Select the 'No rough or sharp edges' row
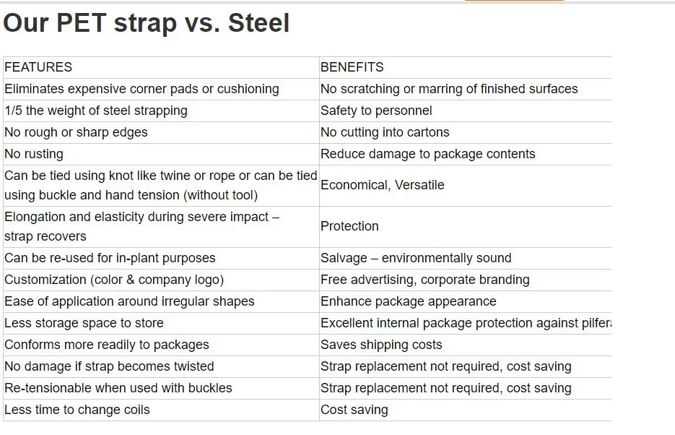Viewport: 675px width, 435px height. (x=308, y=132)
